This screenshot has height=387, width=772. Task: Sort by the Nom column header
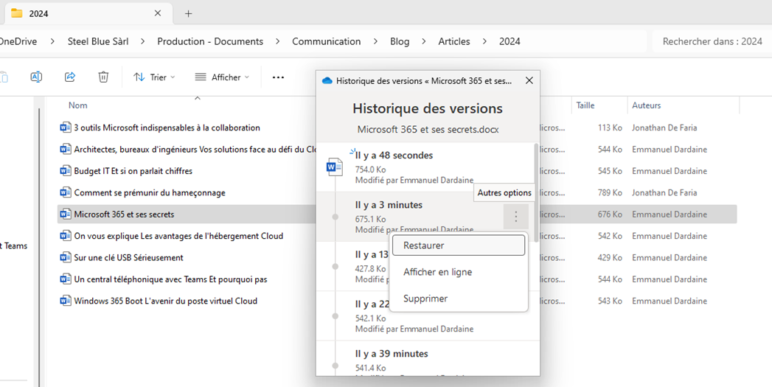78,105
